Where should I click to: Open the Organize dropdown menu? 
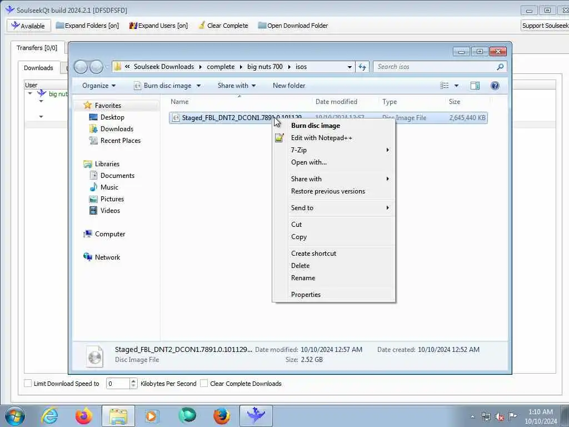pos(99,86)
